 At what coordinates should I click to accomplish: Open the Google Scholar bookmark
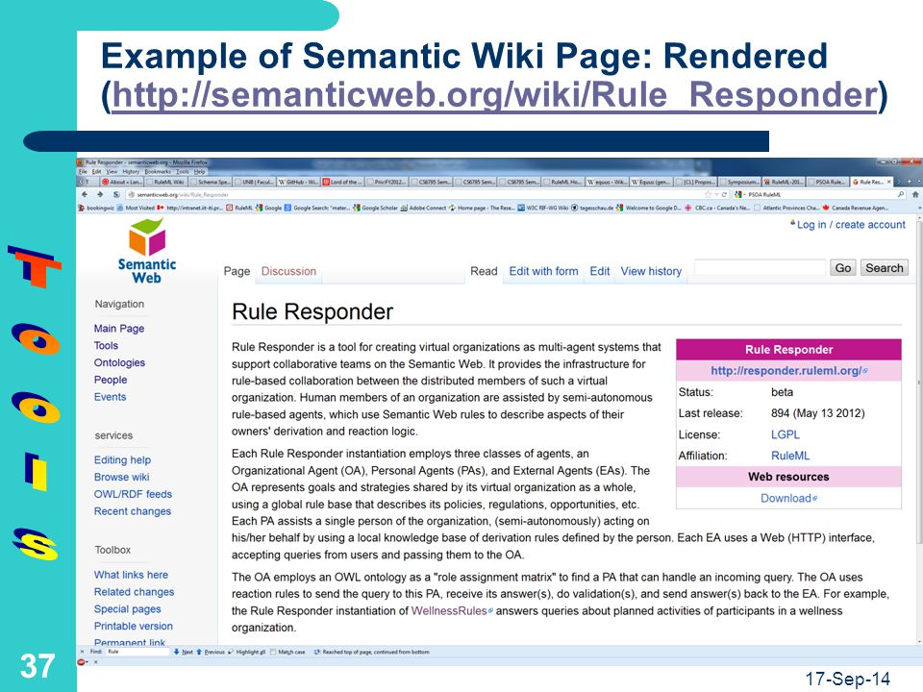[x=377, y=208]
